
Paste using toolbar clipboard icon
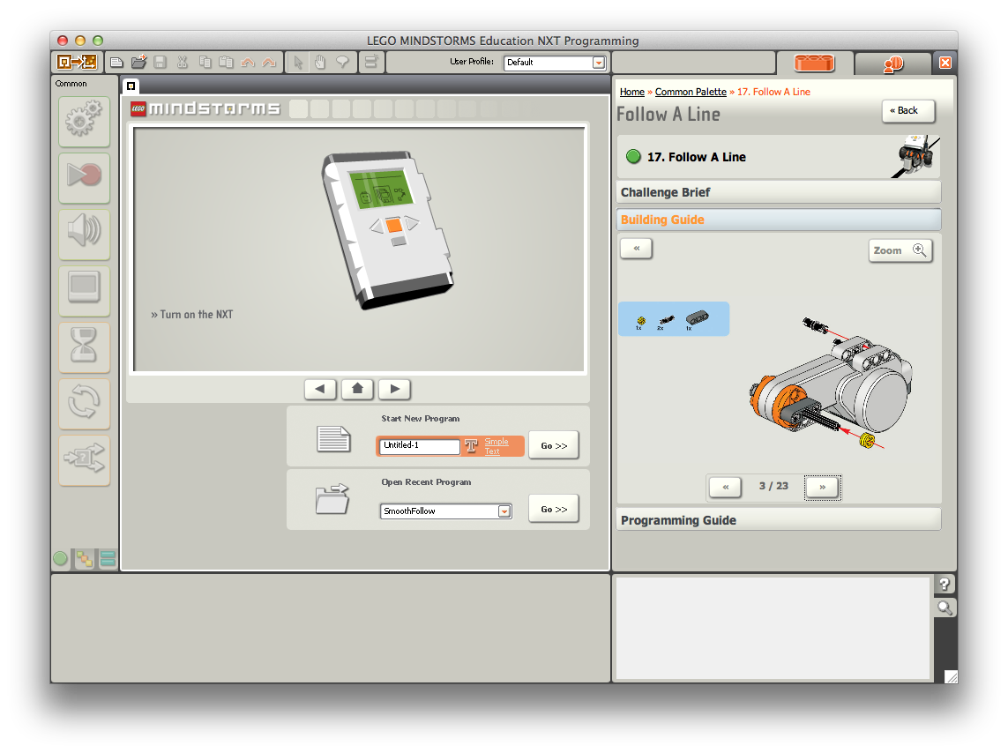227,63
